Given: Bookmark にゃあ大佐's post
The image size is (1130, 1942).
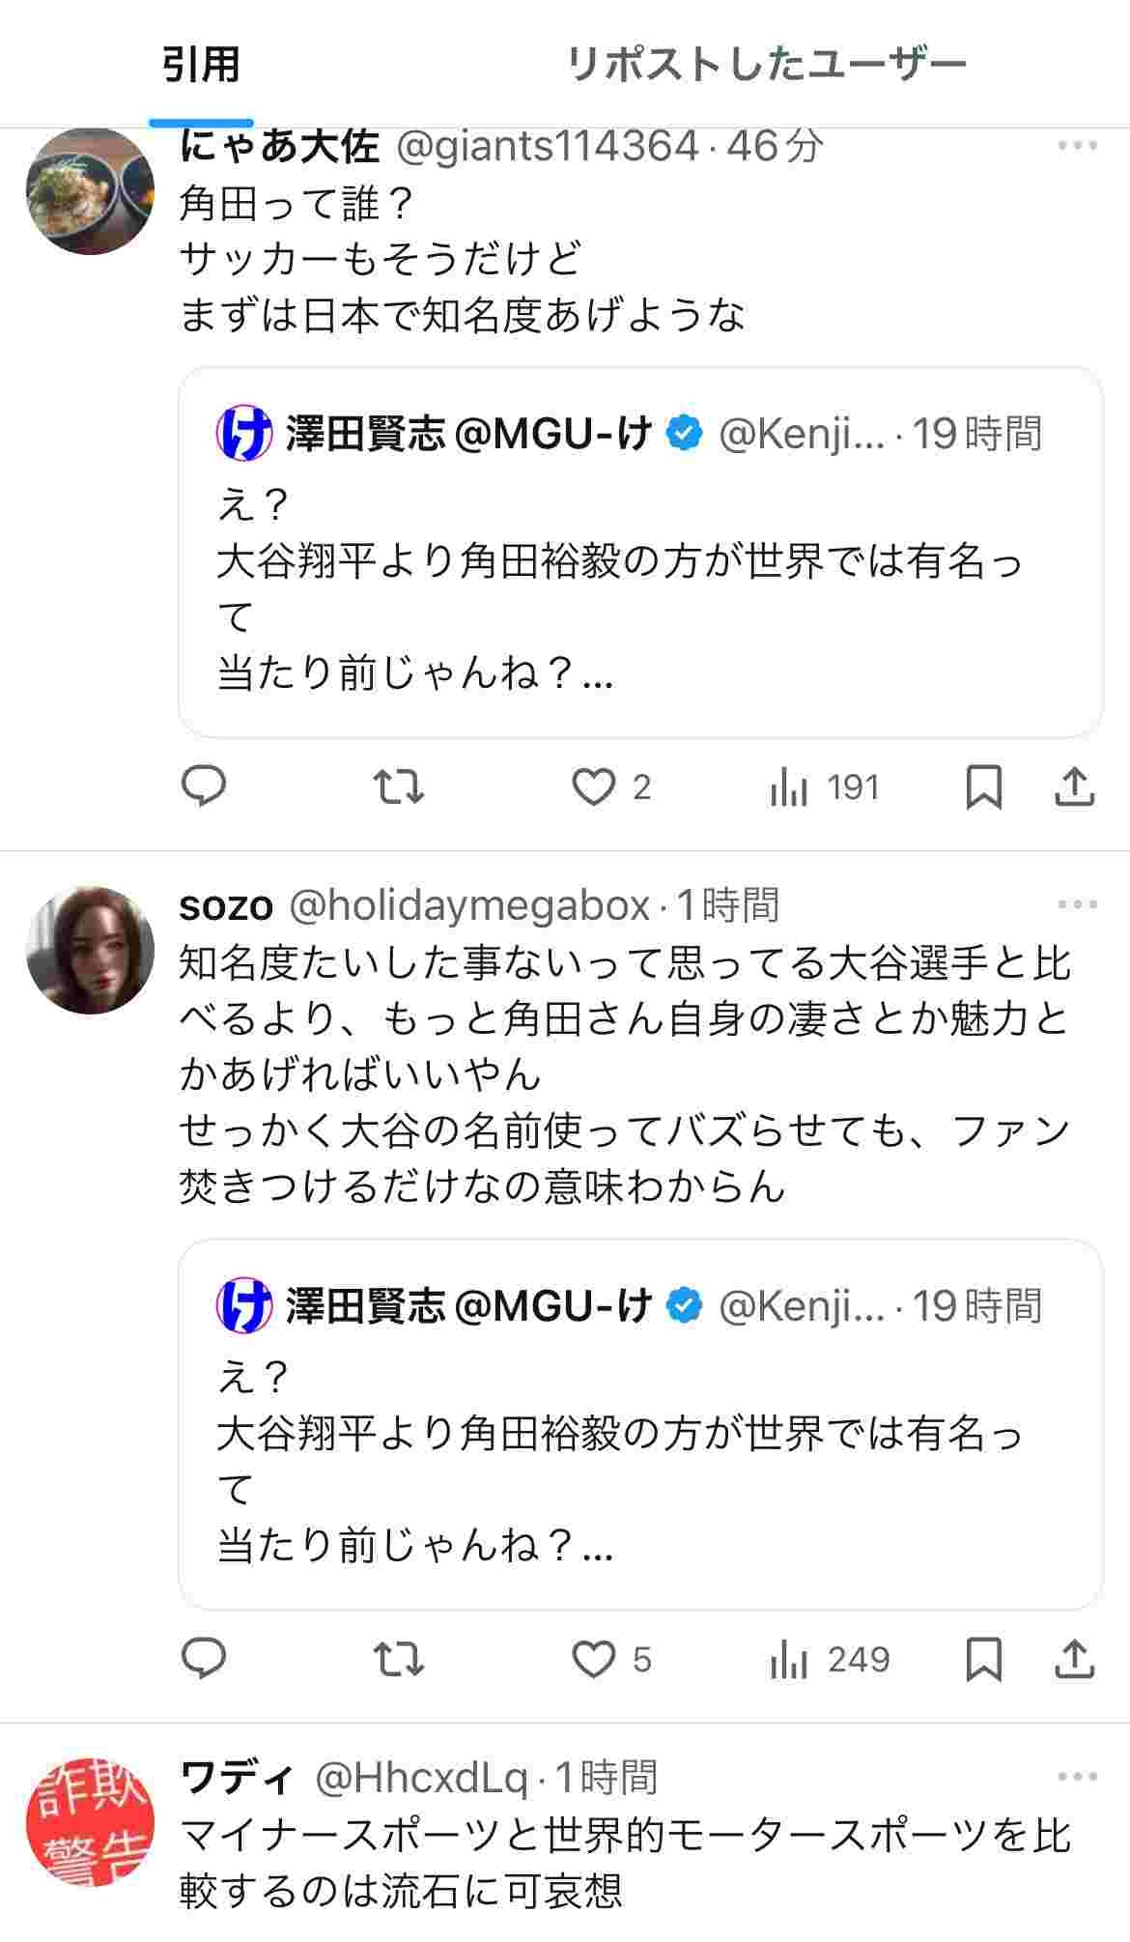Looking at the screenshot, I should [x=983, y=786].
